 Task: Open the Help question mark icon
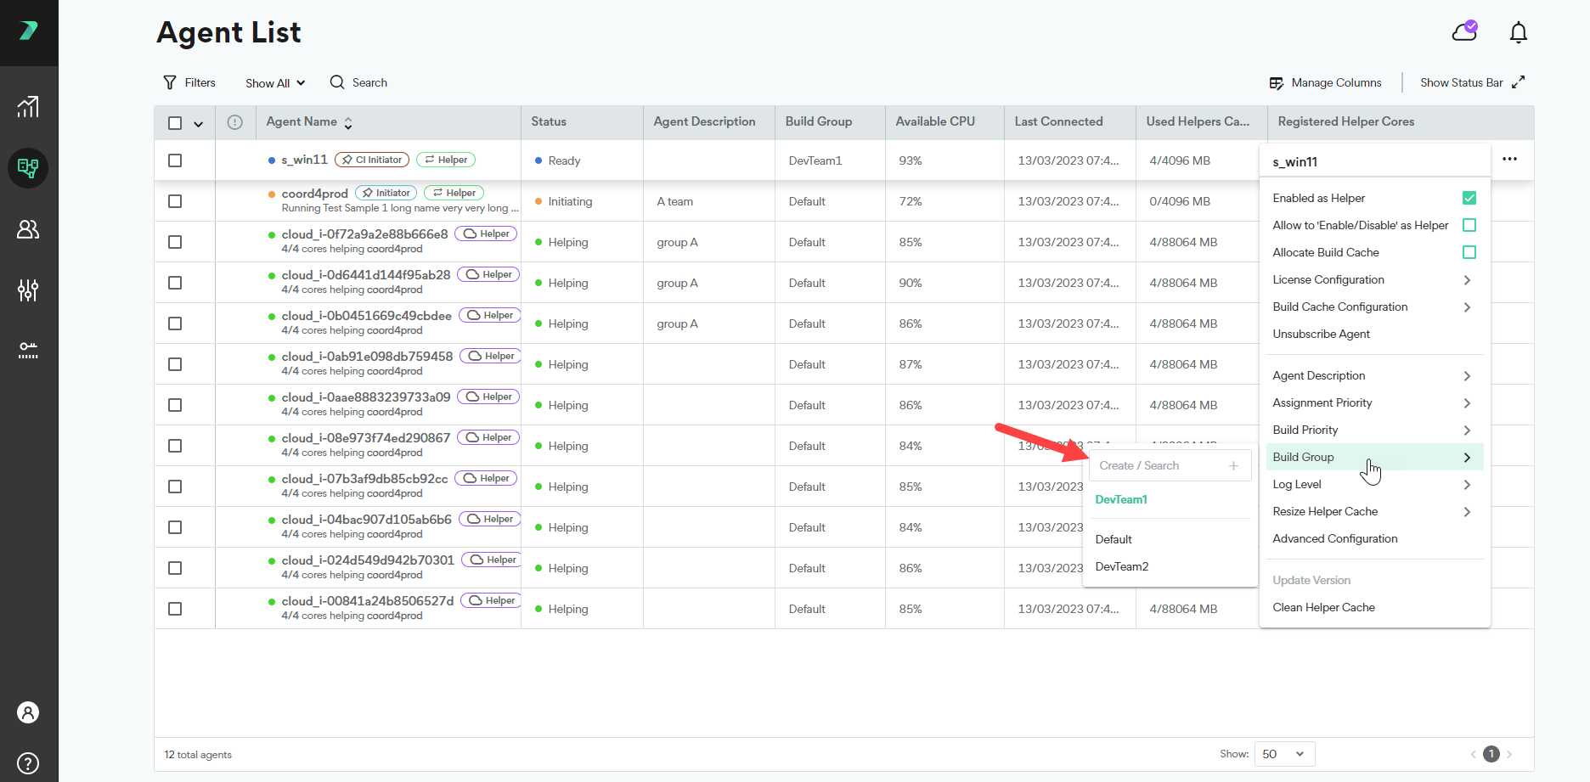point(28,763)
